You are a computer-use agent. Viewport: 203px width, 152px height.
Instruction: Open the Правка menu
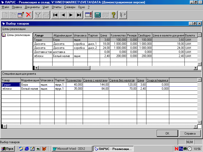pos(17,7)
